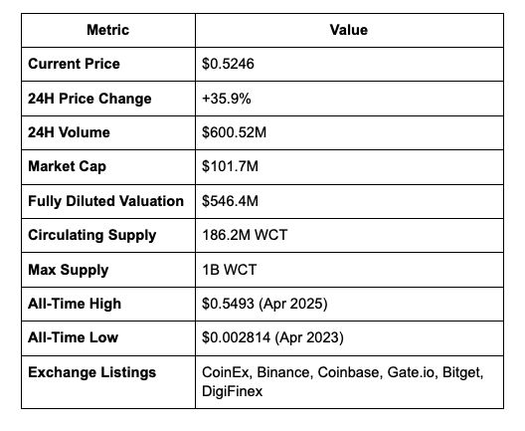The height and width of the screenshot is (431, 525).
Task: Click the All-Time Low value $0.002814
Action: (x=236, y=337)
